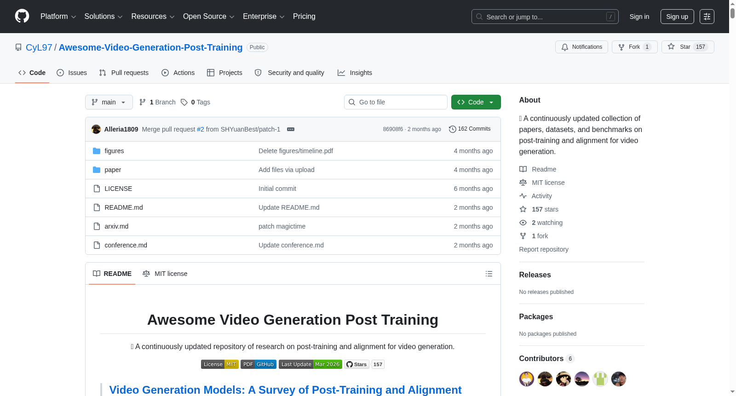The width and height of the screenshot is (736, 396).
Task: Switch to the Pull requests tab
Action: pos(124,73)
